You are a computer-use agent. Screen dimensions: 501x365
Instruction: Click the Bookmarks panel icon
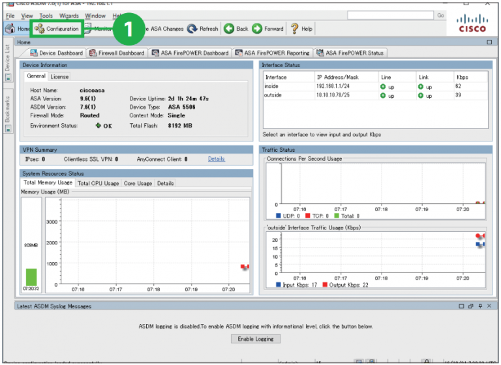[x=8, y=128]
